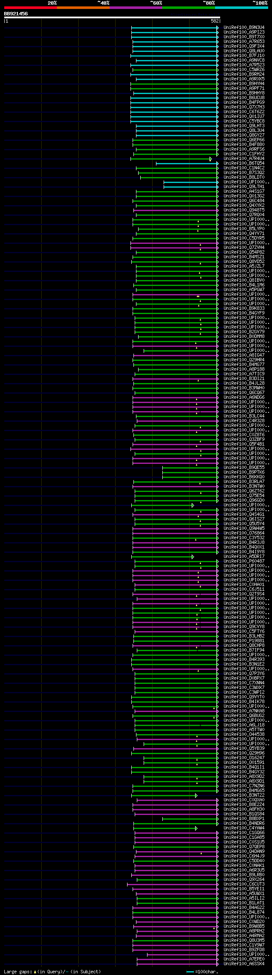Select the UniRef100_C1N4C2 label
The height and width of the screenshot is (975, 272).
(244, 168)
